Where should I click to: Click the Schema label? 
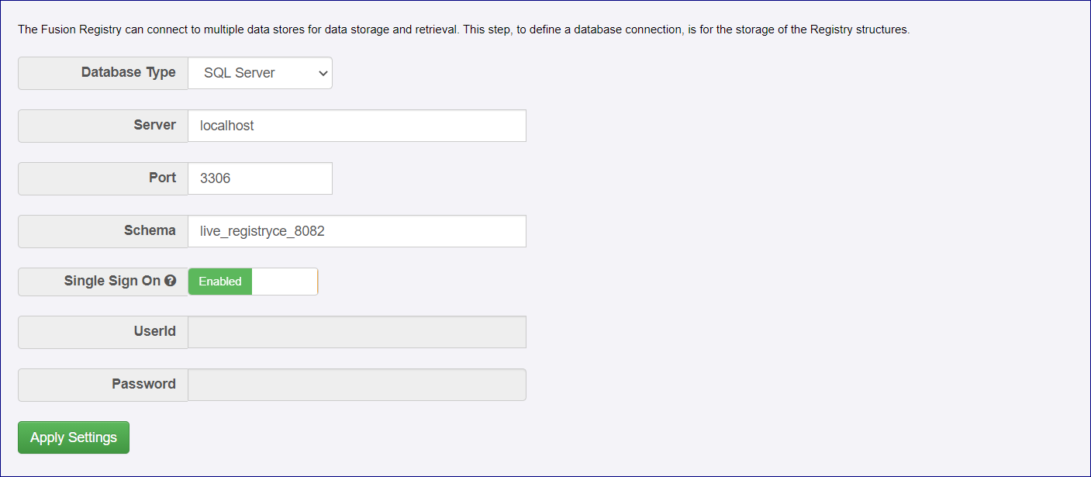click(150, 230)
